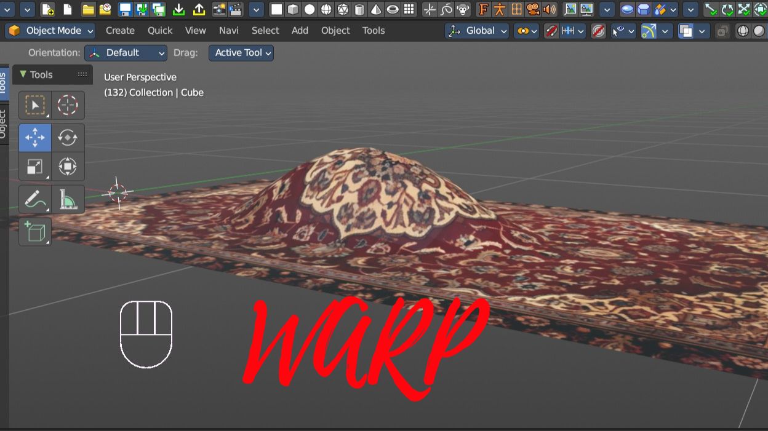Add a Text object with F icon

[x=483, y=9]
